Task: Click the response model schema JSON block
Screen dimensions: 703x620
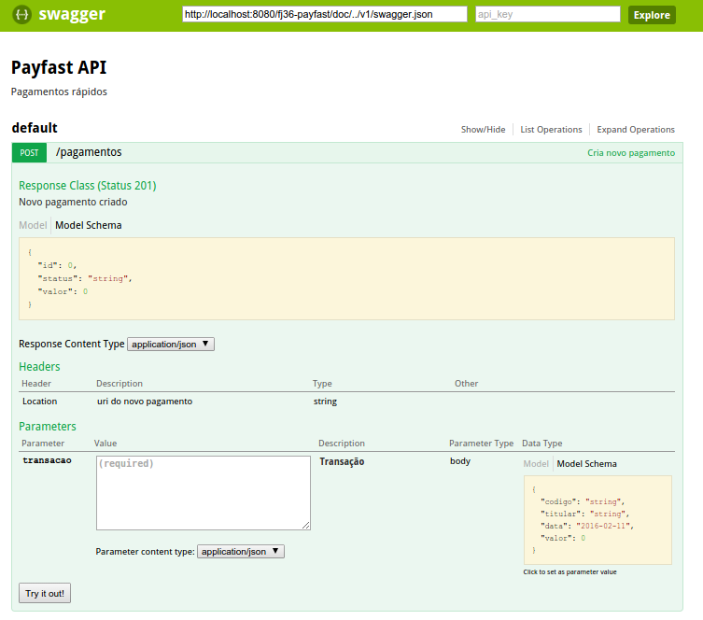Action: pos(346,279)
